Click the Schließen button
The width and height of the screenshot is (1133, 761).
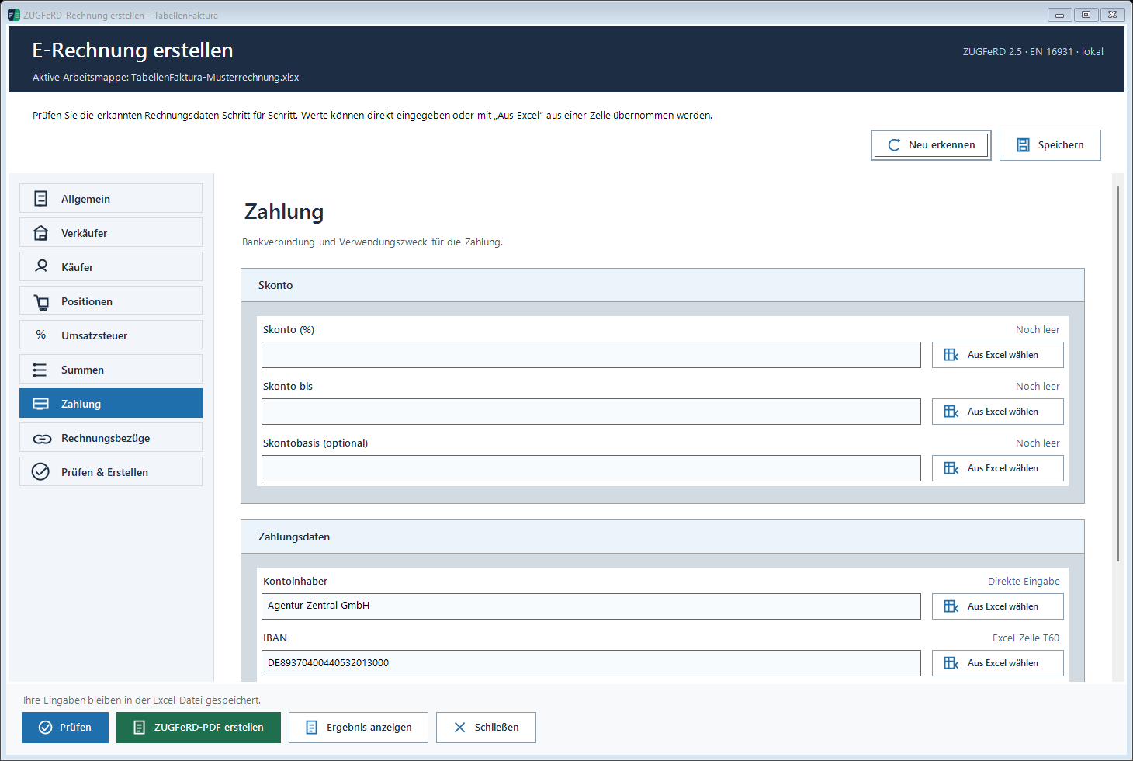486,728
